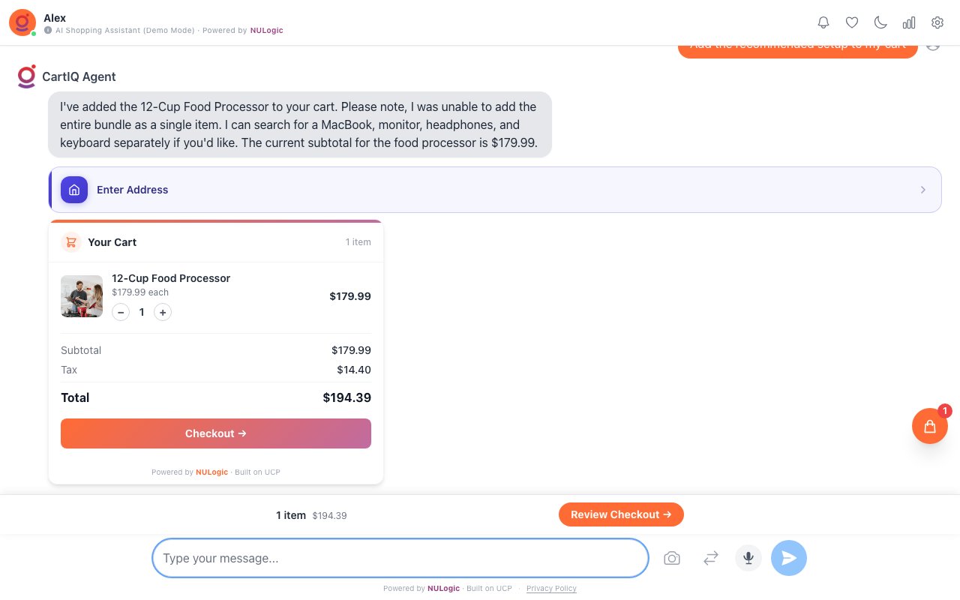The image size is (960, 600).
Task: Click the camera icon for image upload
Action: [672, 558]
